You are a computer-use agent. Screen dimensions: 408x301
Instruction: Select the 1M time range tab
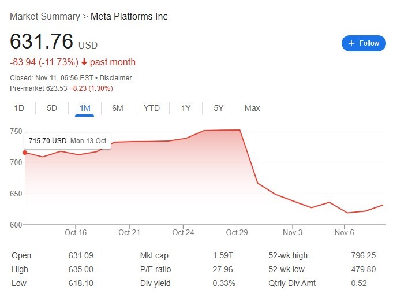(x=85, y=108)
